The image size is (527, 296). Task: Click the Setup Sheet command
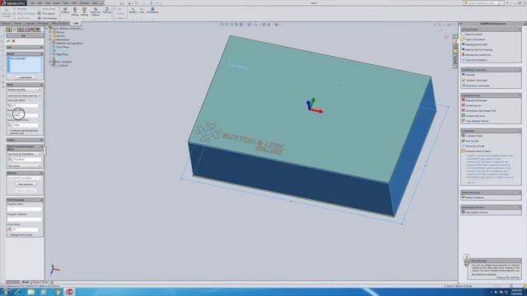47,9
